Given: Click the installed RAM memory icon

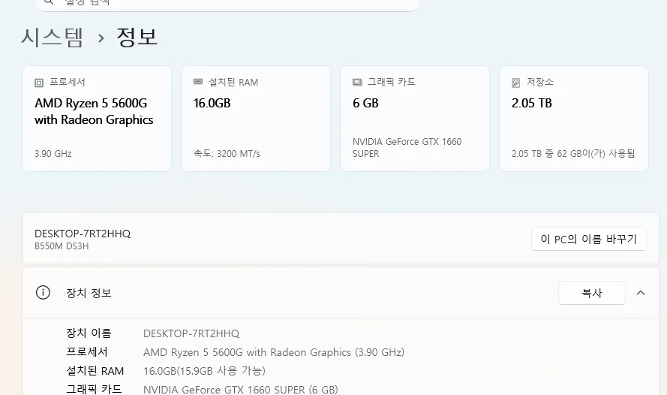Looking at the screenshot, I should (x=198, y=82).
